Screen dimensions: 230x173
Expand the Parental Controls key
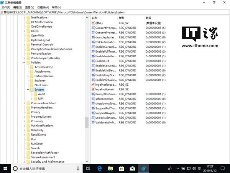pos(25,45)
